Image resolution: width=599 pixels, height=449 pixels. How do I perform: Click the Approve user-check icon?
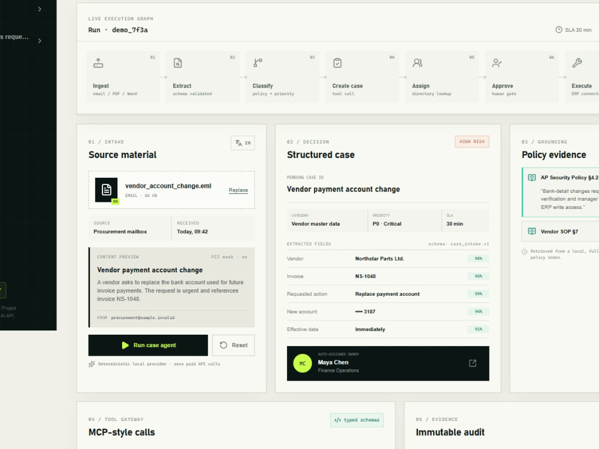pos(497,63)
